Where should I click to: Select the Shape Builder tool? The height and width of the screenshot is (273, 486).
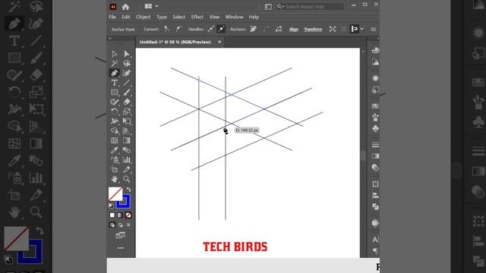pos(115,130)
